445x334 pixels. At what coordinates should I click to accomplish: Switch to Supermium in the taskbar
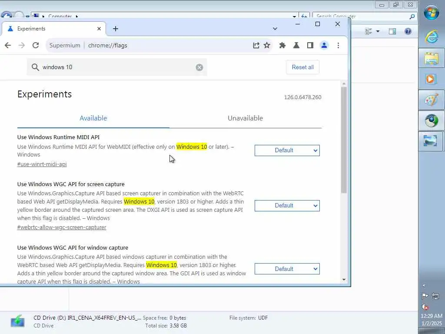(x=432, y=121)
